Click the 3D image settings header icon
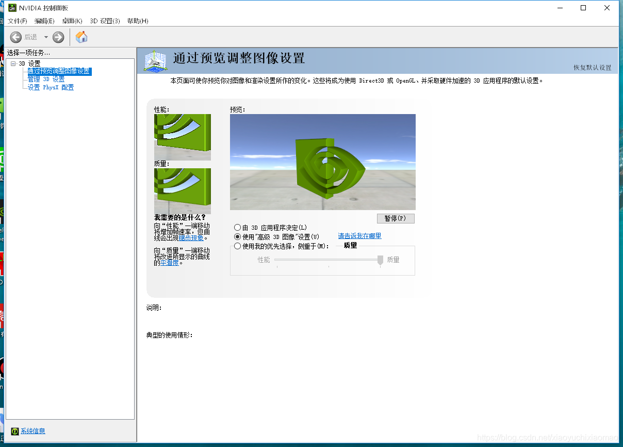The height and width of the screenshot is (447, 623). 156,60
